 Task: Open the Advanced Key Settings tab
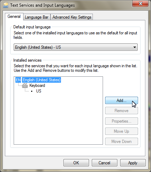click(72, 17)
